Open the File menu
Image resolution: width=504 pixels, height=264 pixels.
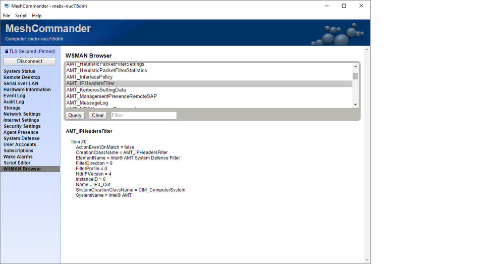pyautogui.click(x=7, y=16)
